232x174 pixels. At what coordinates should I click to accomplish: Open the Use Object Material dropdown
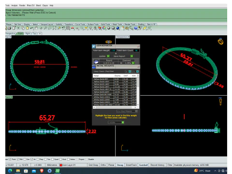(x=127, y=111)
